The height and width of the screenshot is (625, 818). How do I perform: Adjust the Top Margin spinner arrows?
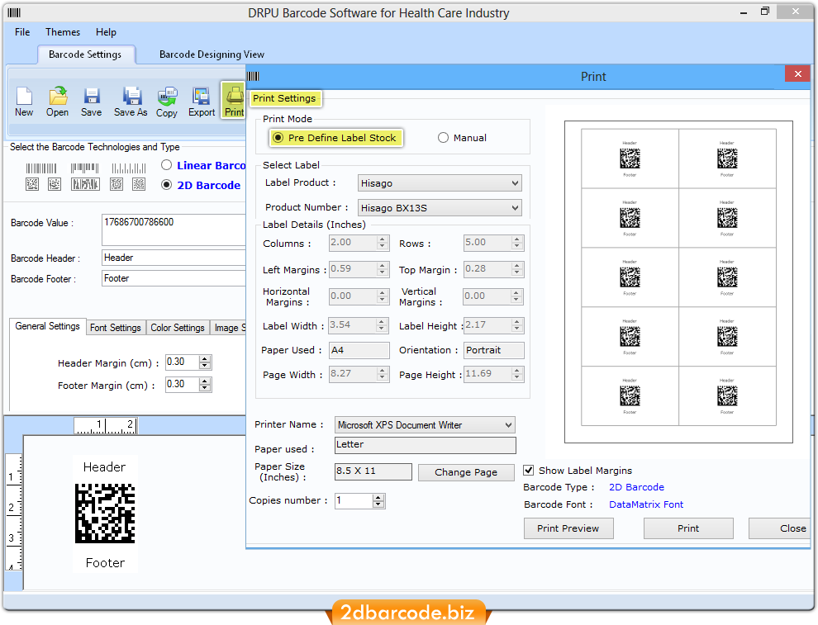tap(517, 269)
